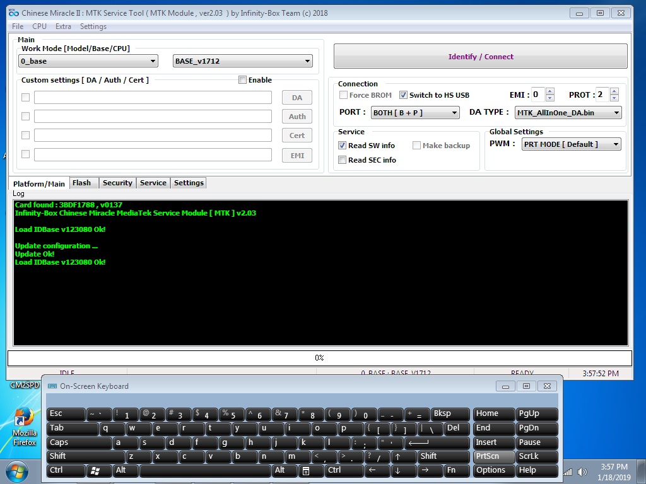Open the DA TYPE dropdown
646x484 pixels.
coord(568,112)
